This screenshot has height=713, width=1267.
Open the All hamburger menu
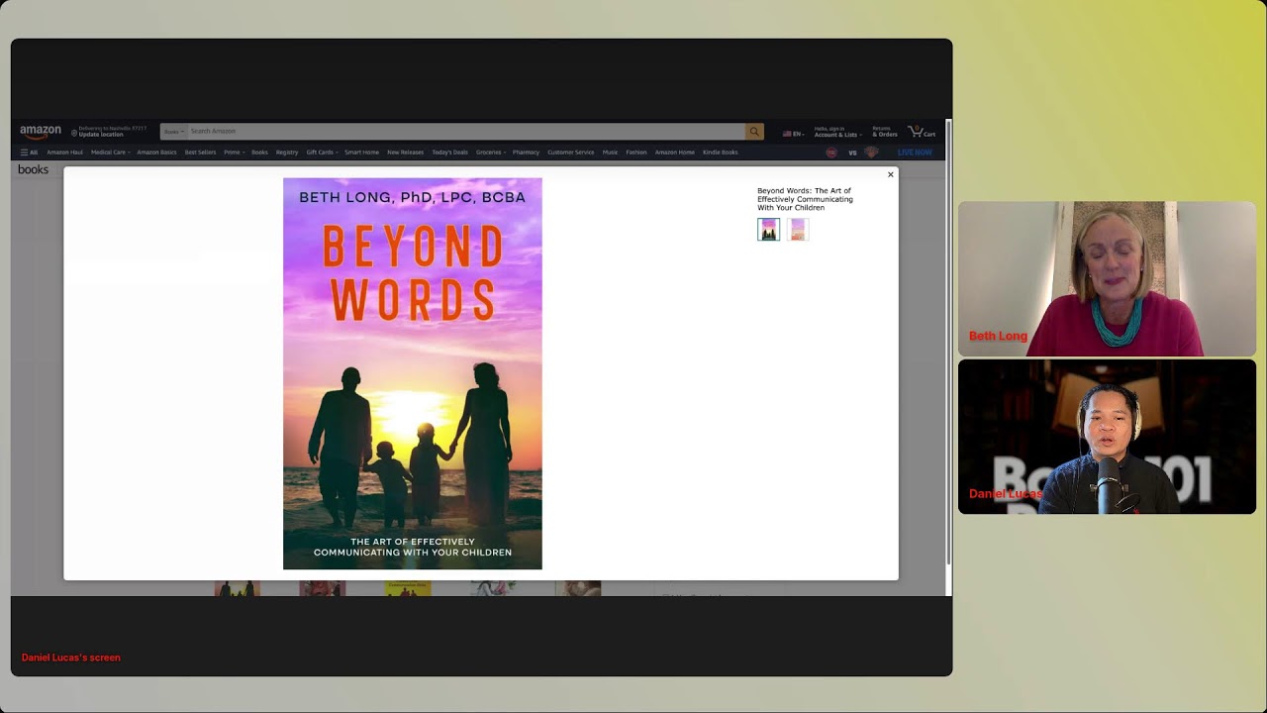click(29, 153)
